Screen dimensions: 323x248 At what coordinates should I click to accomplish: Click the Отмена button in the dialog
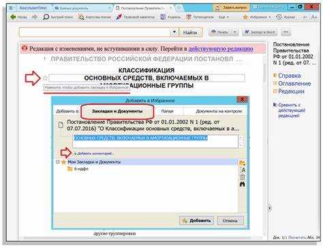(x=230, y=221)
